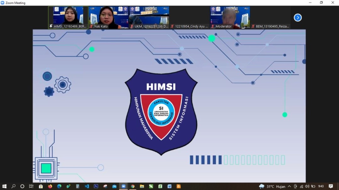This screenshot has height=190, width=339.
Task: Open Cortana from the taskbar
Action: click(x=22, y=186)
